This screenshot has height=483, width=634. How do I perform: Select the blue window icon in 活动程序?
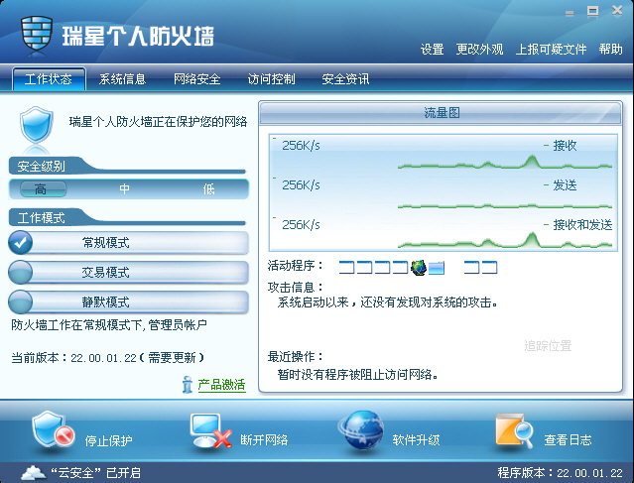[x=437, y=268]
